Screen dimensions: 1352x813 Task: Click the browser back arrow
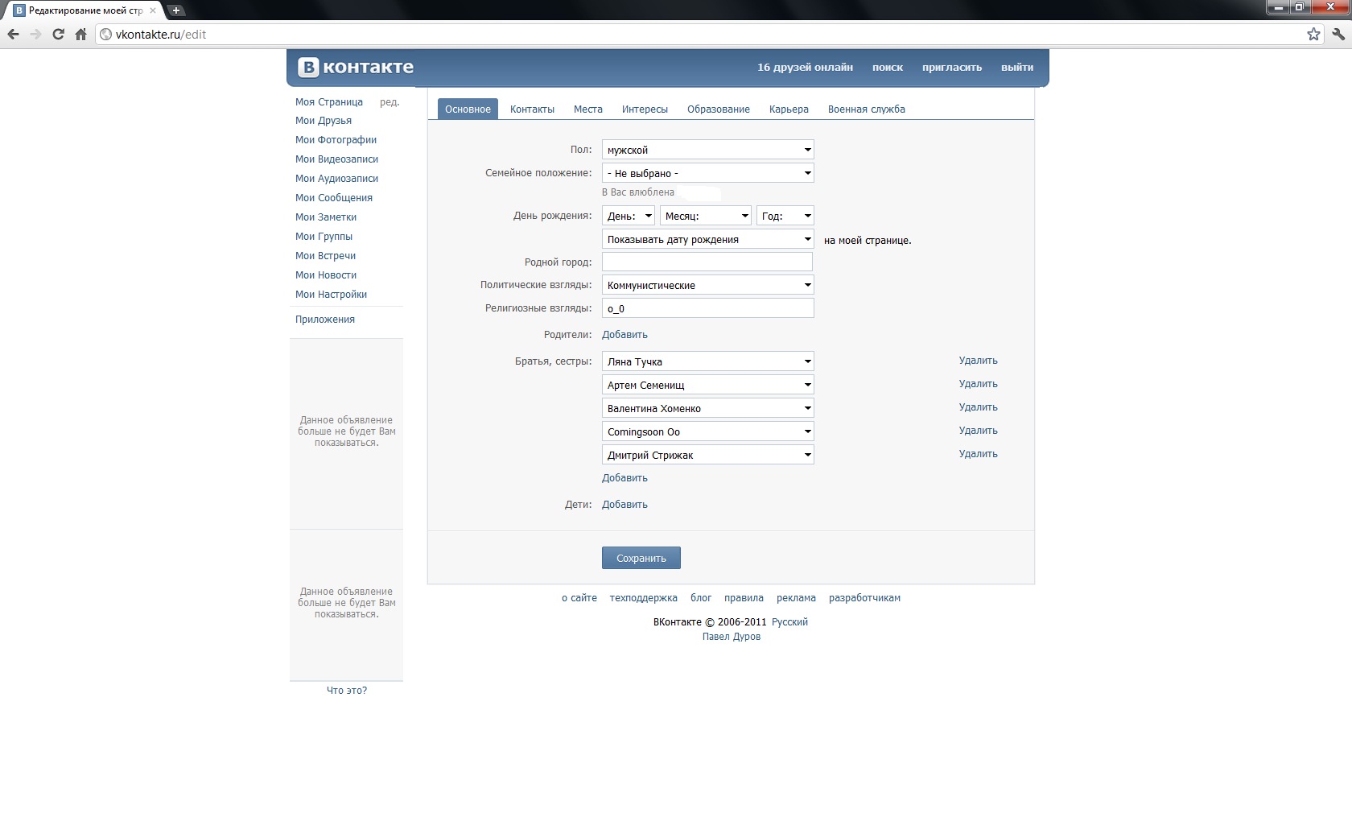tap(13, 35)
